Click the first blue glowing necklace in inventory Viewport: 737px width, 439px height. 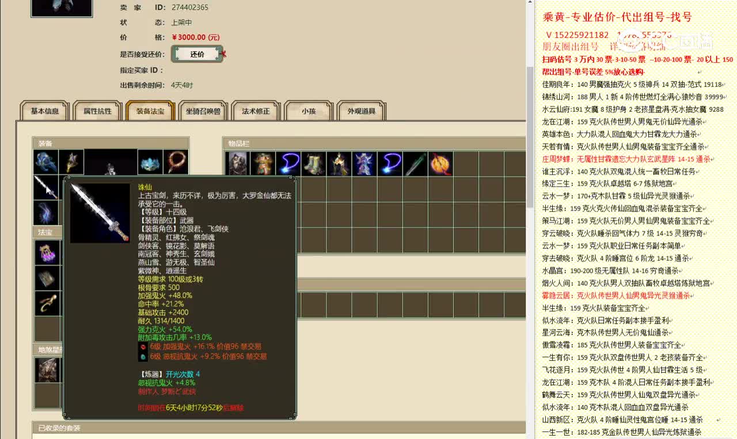coord(288,164)
